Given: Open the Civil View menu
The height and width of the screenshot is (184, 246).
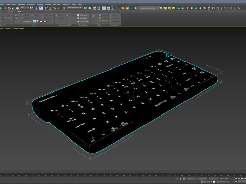Looking at the screenshot, I should [x=56, y=4].
